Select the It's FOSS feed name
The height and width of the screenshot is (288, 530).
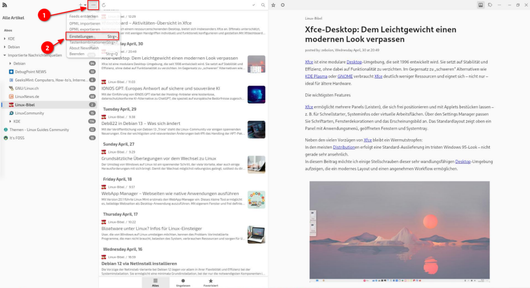pos(17,138)
